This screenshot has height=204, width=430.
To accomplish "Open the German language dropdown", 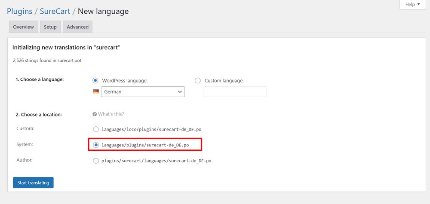I will coord(143,92).
